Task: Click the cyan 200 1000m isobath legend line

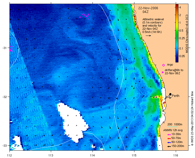Action: (173, 127)
